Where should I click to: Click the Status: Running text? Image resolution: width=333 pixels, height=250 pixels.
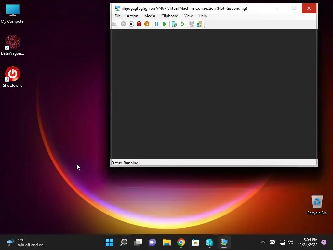pyautogui.click(x=125, y=163)
